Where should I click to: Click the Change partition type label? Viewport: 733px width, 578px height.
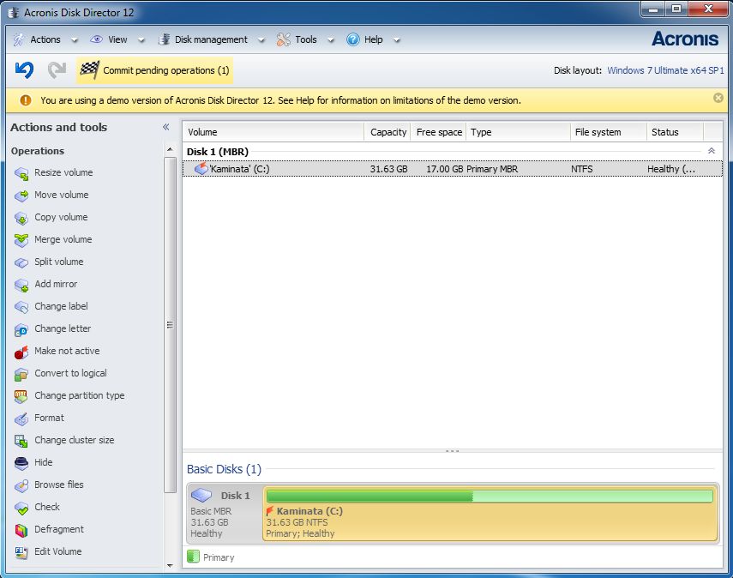tap(80, 395)
